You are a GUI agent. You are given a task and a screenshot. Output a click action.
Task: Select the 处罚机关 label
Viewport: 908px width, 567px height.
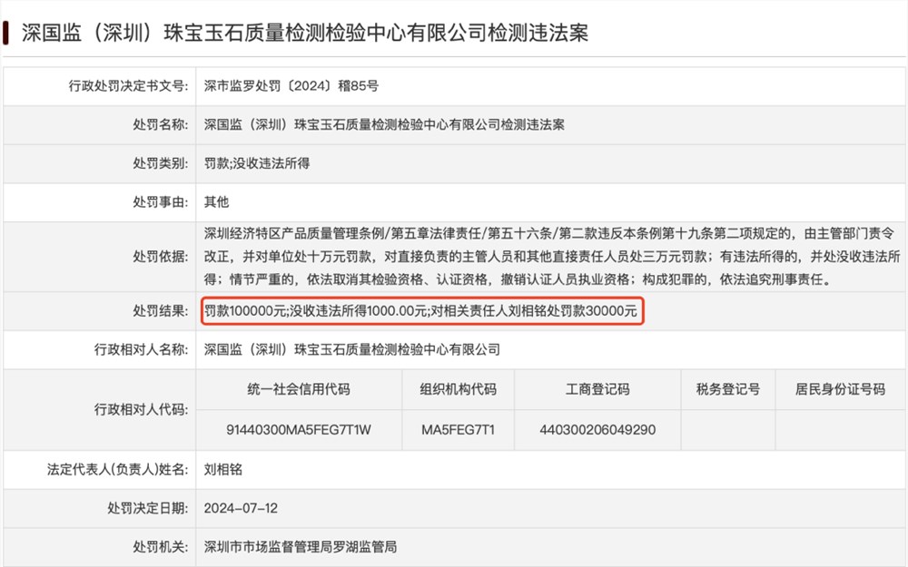pyautogui.click(x=161, y=547)
